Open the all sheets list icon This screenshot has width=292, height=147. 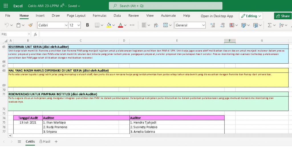pyautogui.click(x=19, y=141)
